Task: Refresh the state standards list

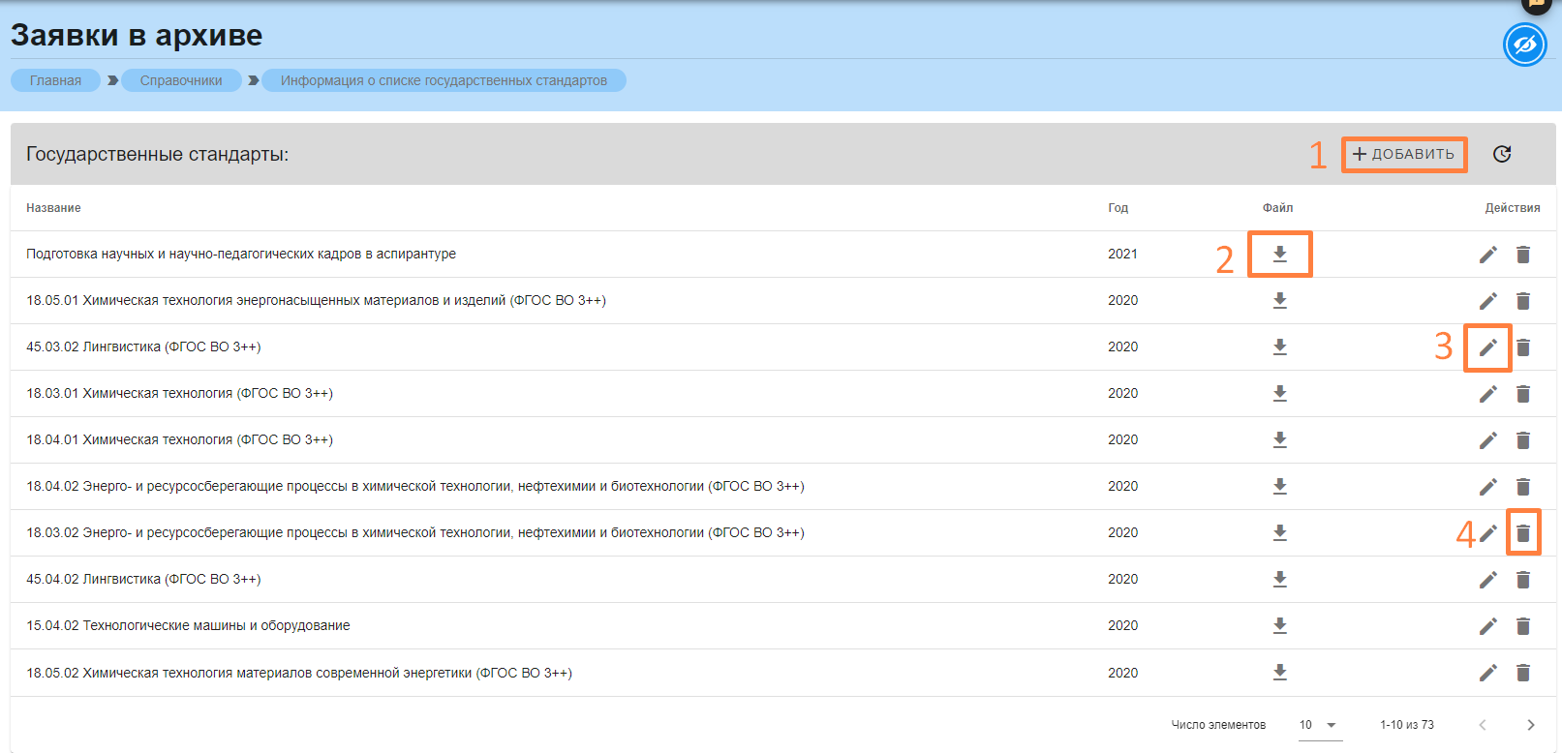Action: 1502,154
